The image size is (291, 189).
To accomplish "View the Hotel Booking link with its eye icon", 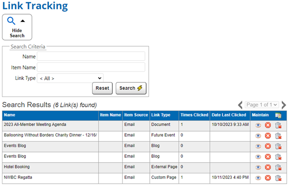I will coord(258,168).
